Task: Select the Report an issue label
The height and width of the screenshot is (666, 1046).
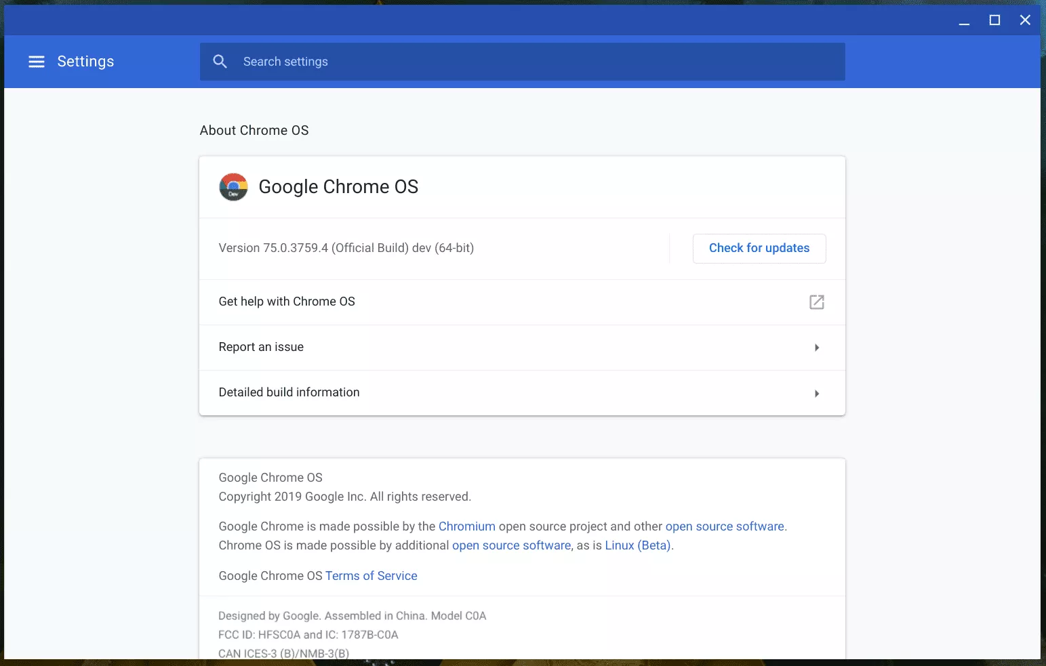Action: [261, 347]
